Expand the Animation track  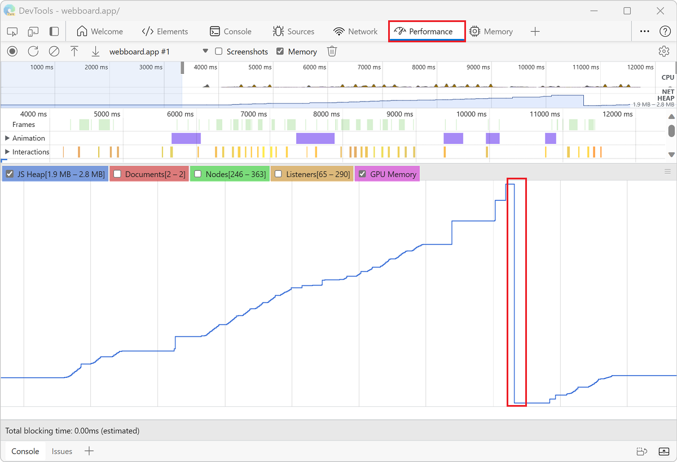7,138
